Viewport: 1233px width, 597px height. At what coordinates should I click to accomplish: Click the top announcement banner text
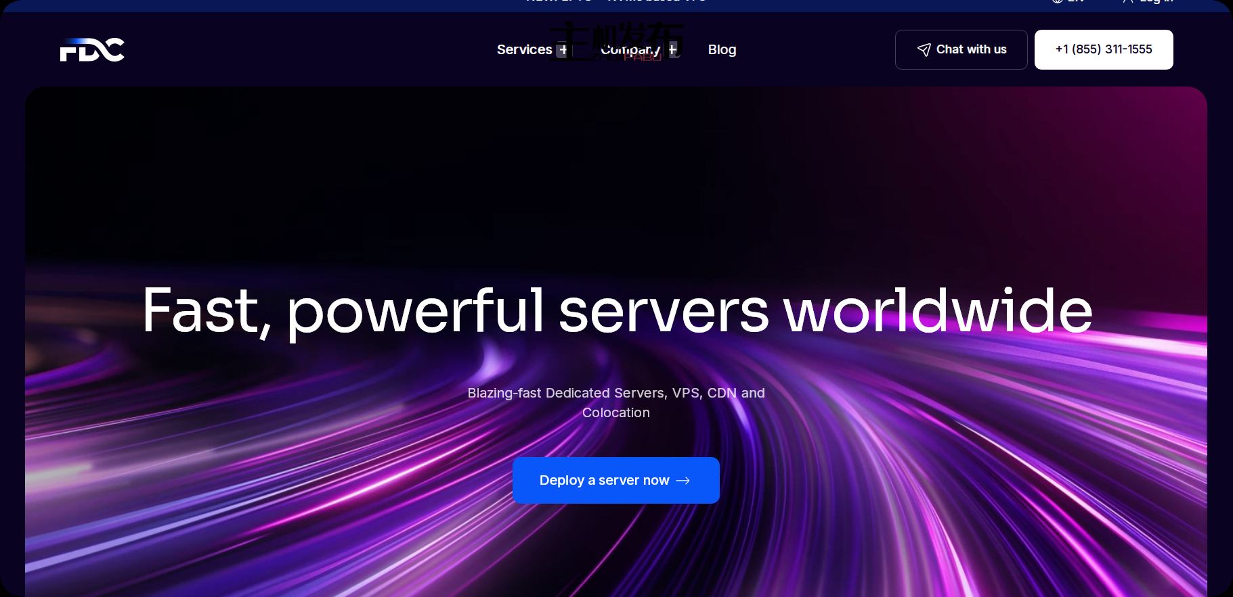616,2
